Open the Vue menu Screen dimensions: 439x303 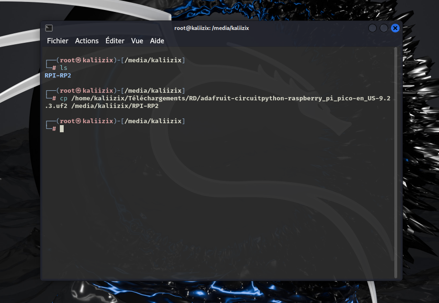click(137, 41)
